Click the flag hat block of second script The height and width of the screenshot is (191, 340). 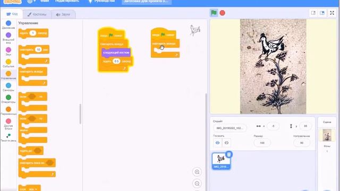[164, 34]
